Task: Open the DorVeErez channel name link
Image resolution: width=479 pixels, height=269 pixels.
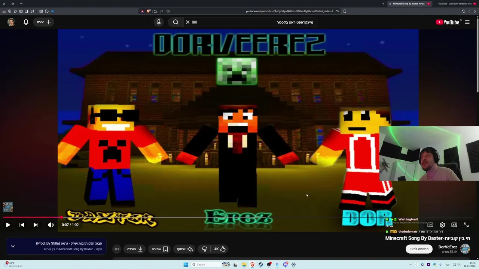Action: point(448,247)
